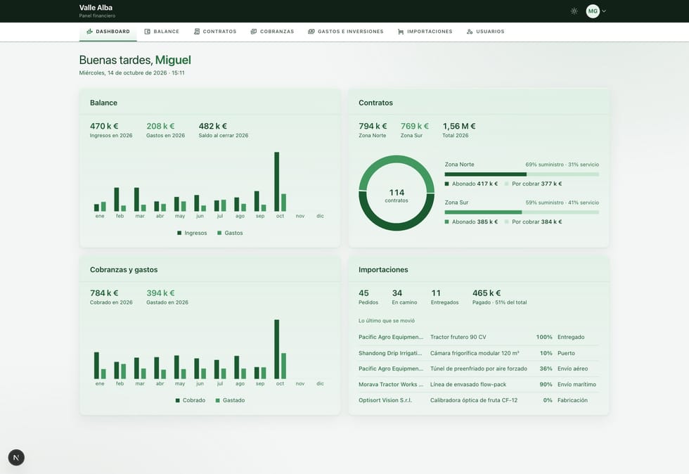Toggle the light/dark theme sun icon
The height and width of the screenshot is (474, 689).
coord(574,11)
